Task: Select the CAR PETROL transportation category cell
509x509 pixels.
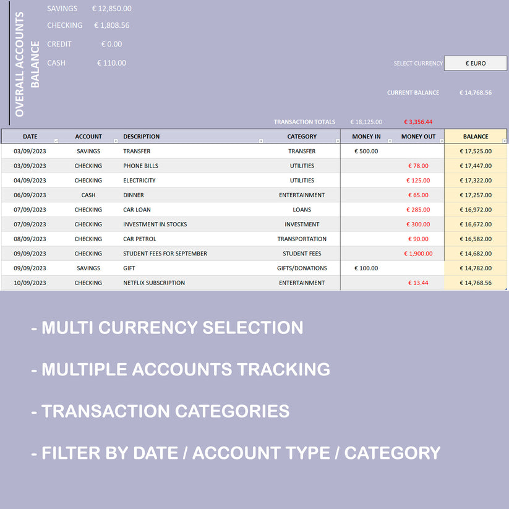Action: [x=302, y=239]
